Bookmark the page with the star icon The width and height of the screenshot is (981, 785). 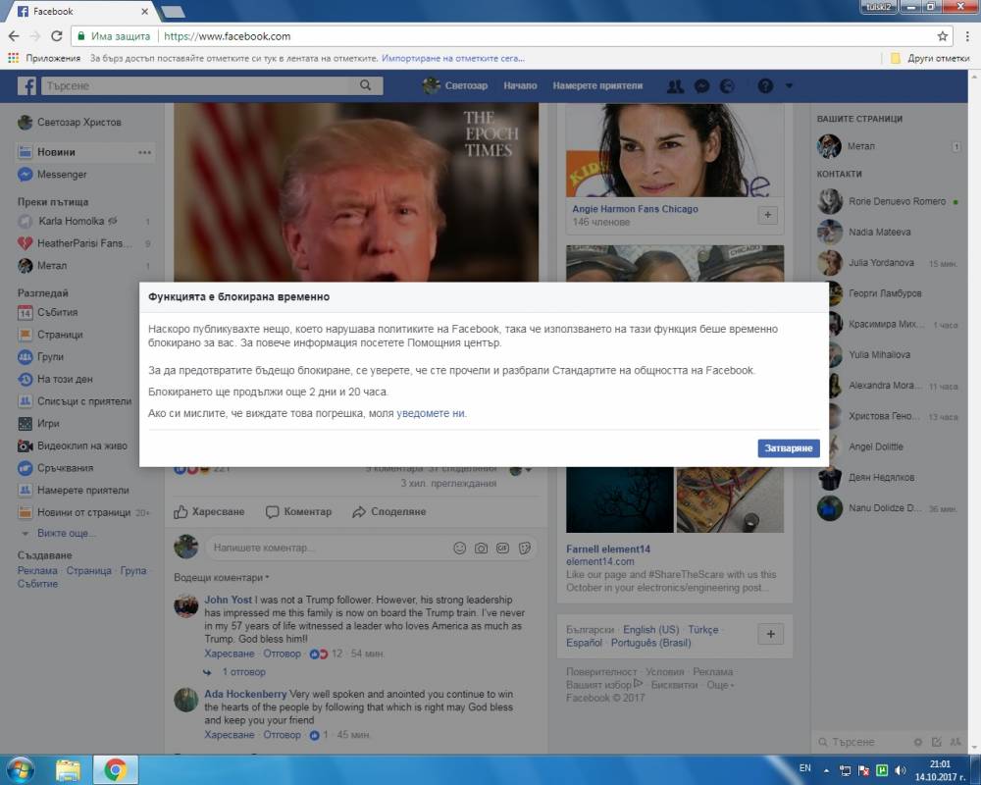coord(942,36)
